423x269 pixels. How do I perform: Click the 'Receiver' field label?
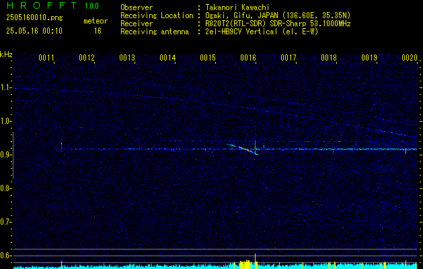[137, 24]
